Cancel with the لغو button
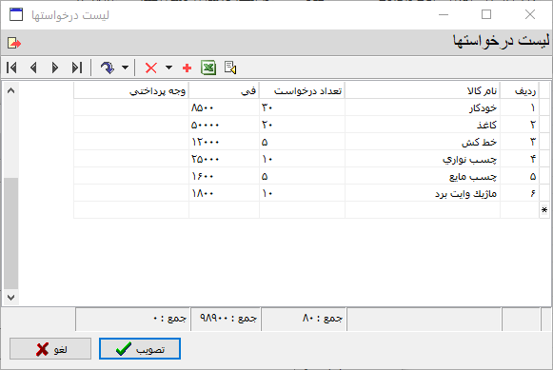This screenshot has height=370, width=553. tap(50, 349)
